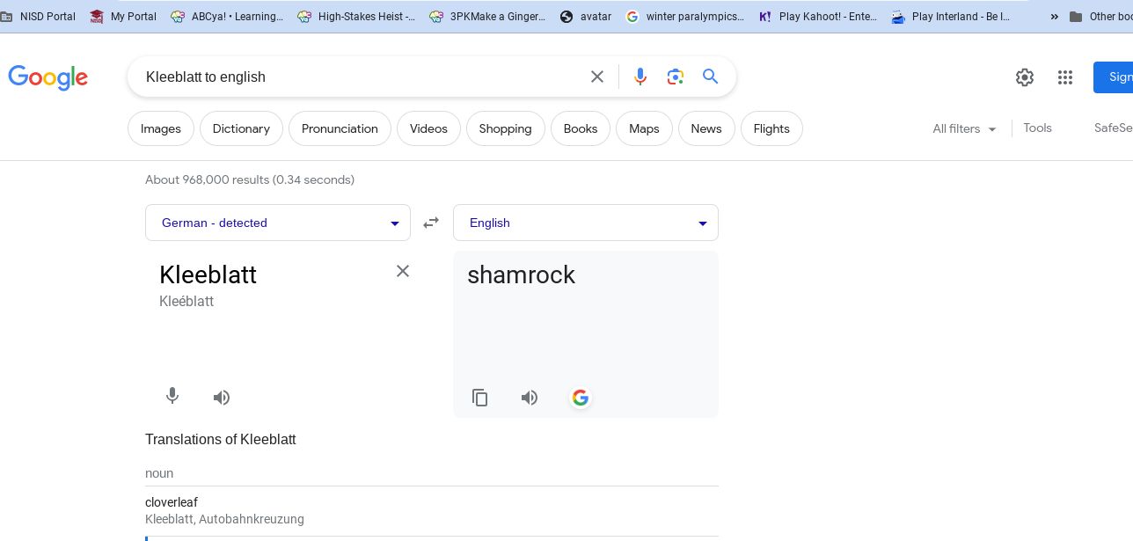Image resolution: width=1133 pixels, height=541 pixels.
Task: Speak into translator microphone input
Action: 172,397
